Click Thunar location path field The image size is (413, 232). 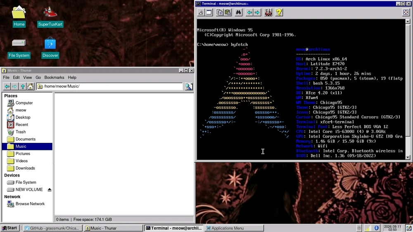pos(109,86)
